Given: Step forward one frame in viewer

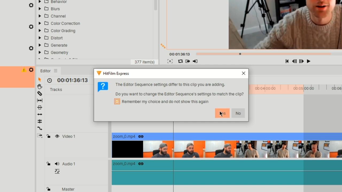Looking at the screenshot, I should tap(301, 61).
